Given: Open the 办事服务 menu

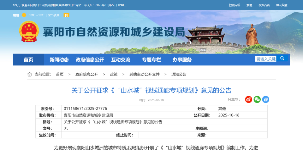Looking at the screenshot, I should point(182,60).
